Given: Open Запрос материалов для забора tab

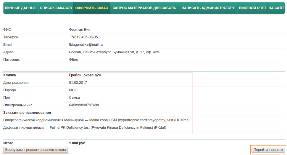Looking at the screenshot, I should point(144,8).
